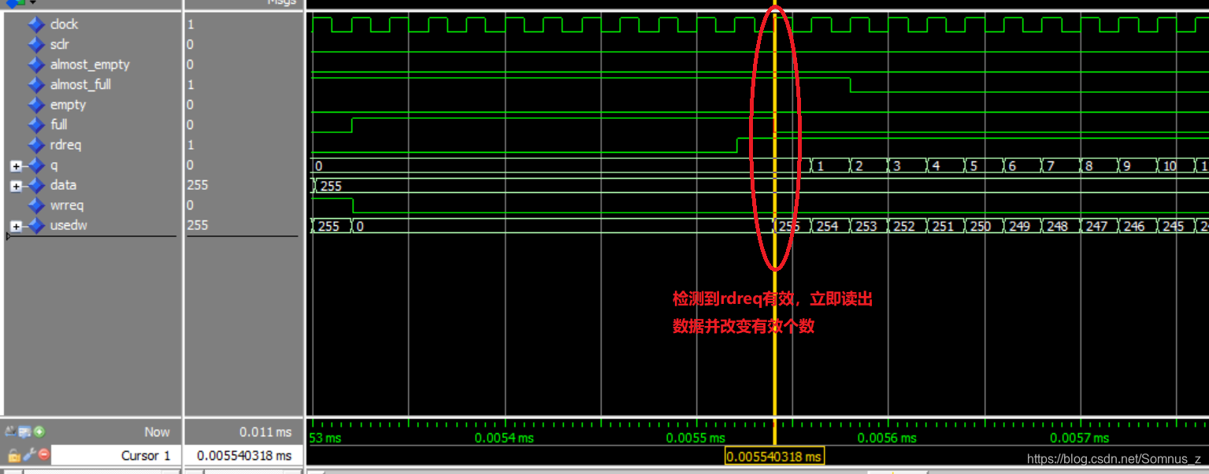
Task: Click the q waveform value 3
Action: pos(897,166)
